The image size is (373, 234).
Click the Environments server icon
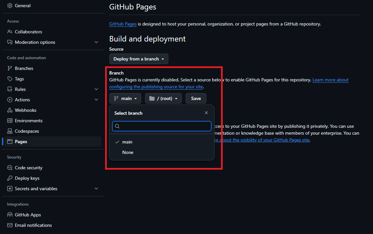10,121
